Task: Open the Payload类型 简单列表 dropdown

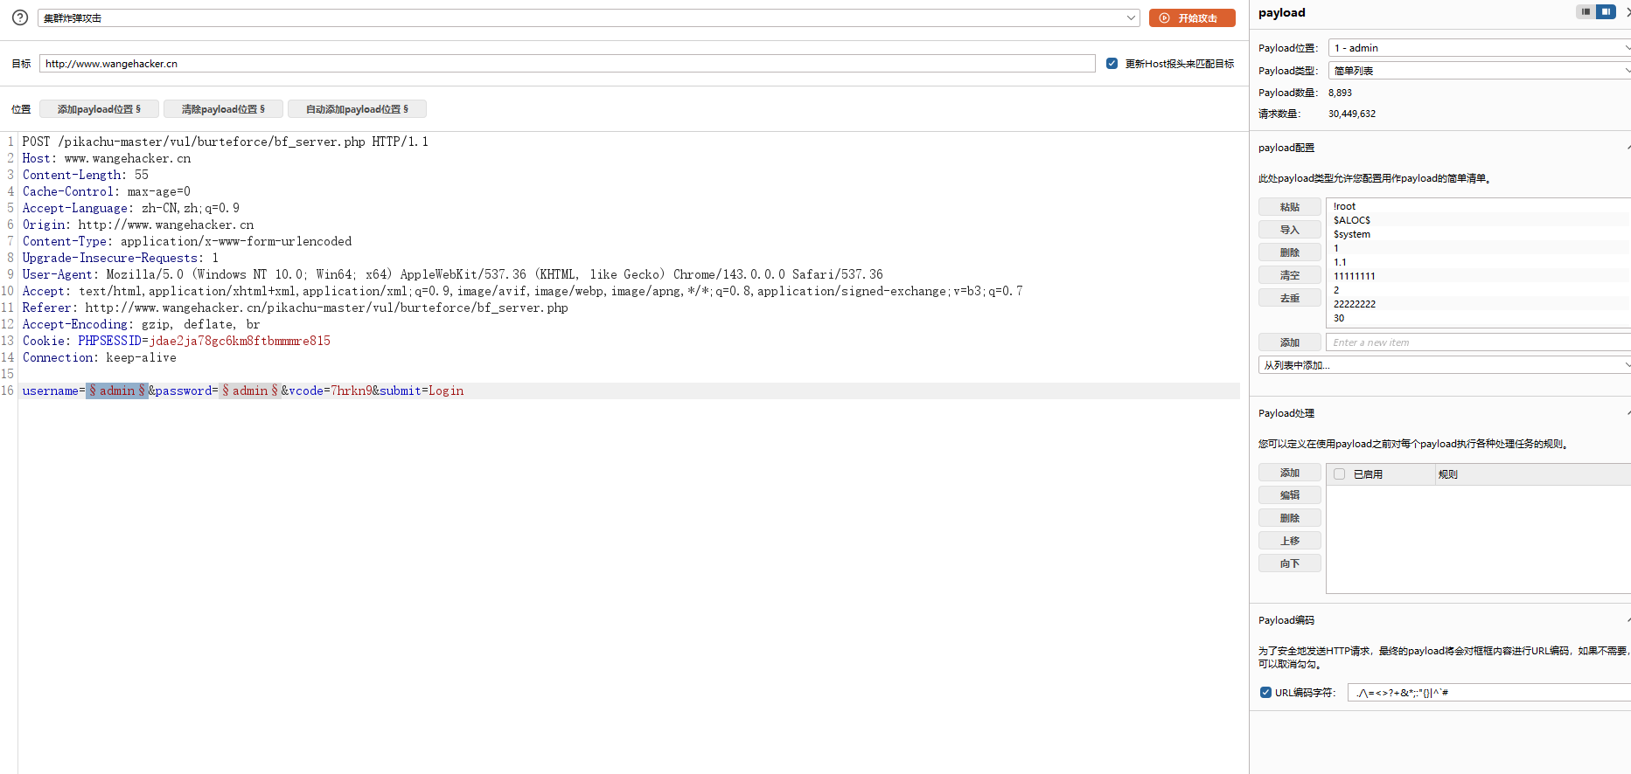Action: coord(1478,71)
